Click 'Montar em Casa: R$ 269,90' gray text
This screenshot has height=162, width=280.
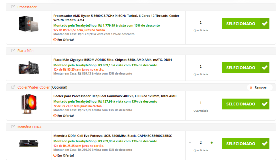[72, 150]
